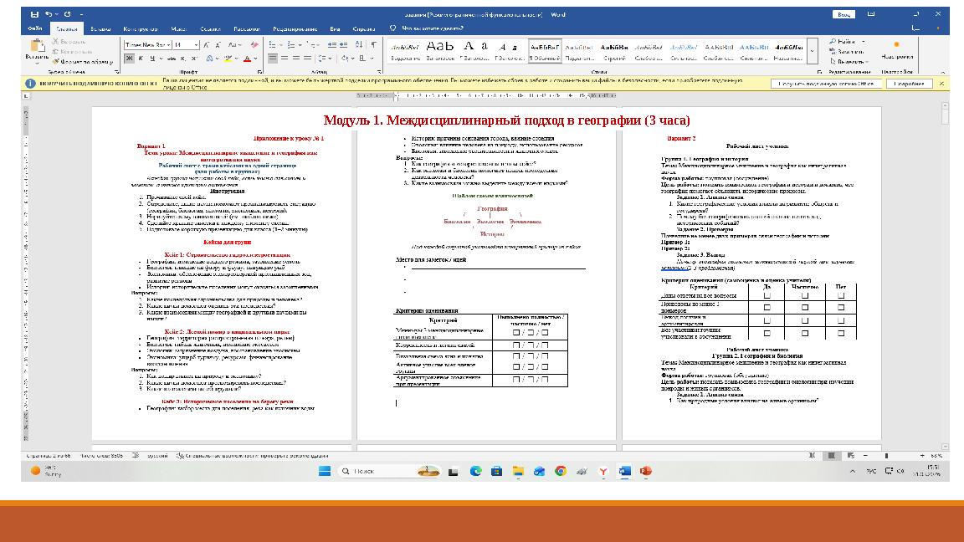
Task: Apply italic formatting with the К icon
Action: tap(141, 59)
